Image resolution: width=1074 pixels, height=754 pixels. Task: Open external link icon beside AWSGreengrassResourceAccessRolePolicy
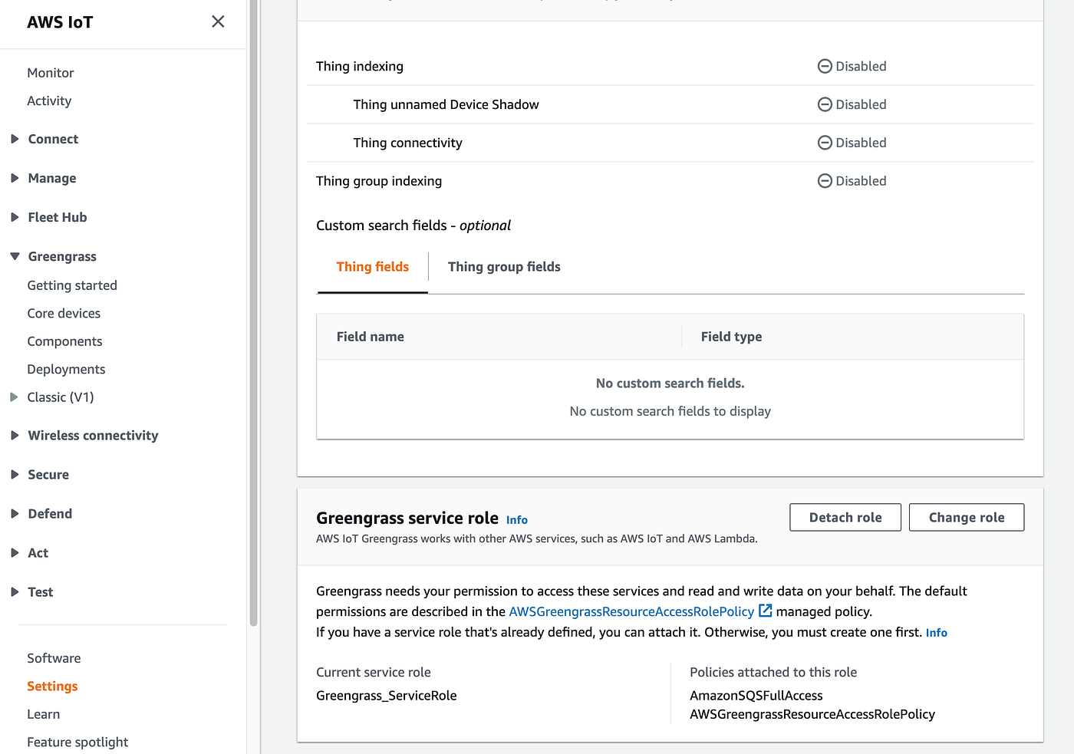[765, 611]
